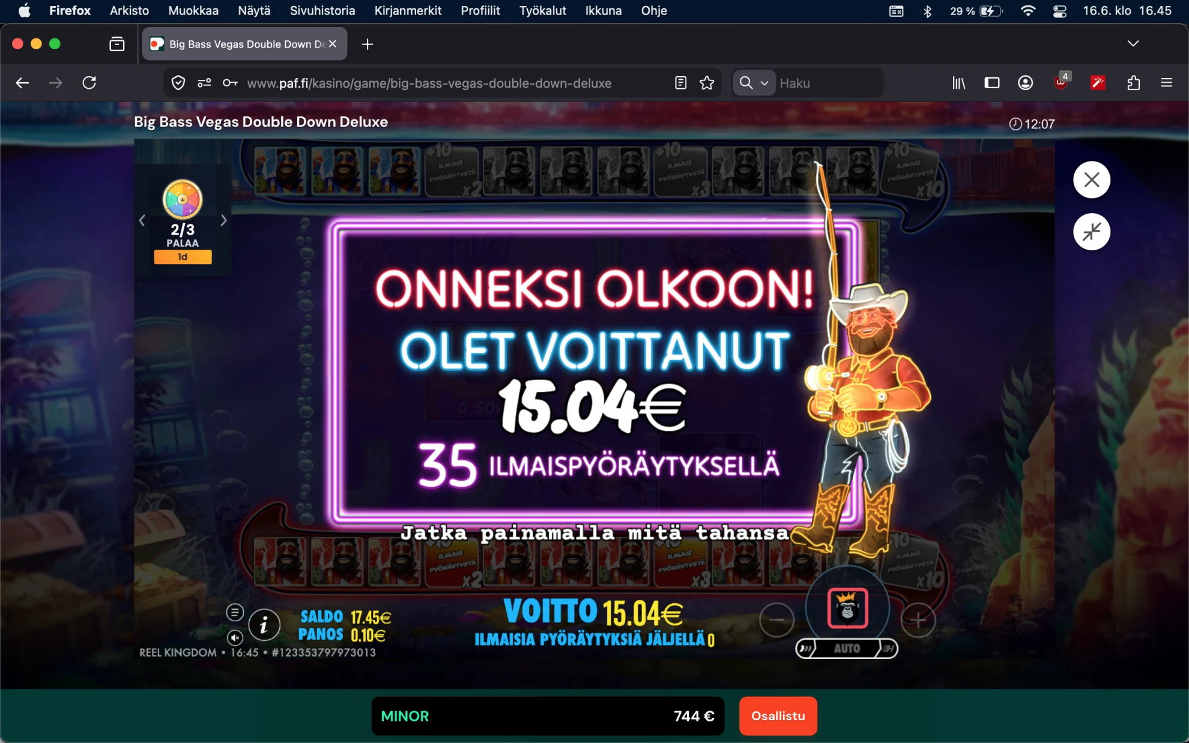
Task: Open the Ikkuna menu
Action: tap(604, 11)
